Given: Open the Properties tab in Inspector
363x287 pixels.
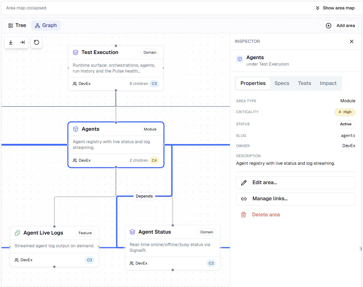Looking at the screenshot, I should coord(253,83).
